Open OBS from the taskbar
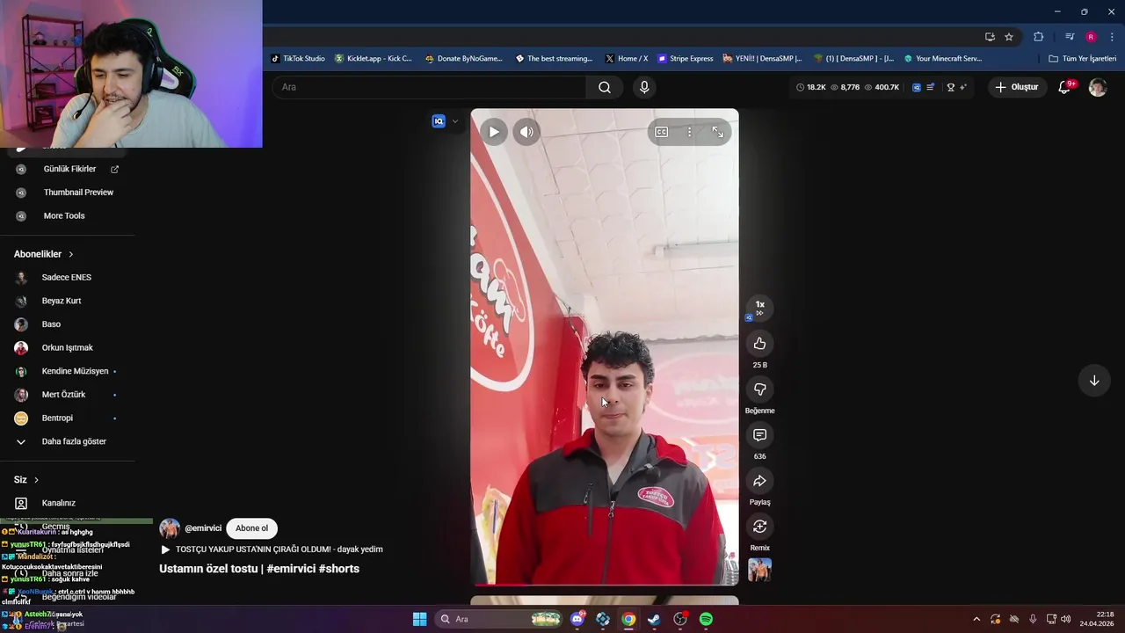This screenshot has width=1125, height=633. point(680,619)
